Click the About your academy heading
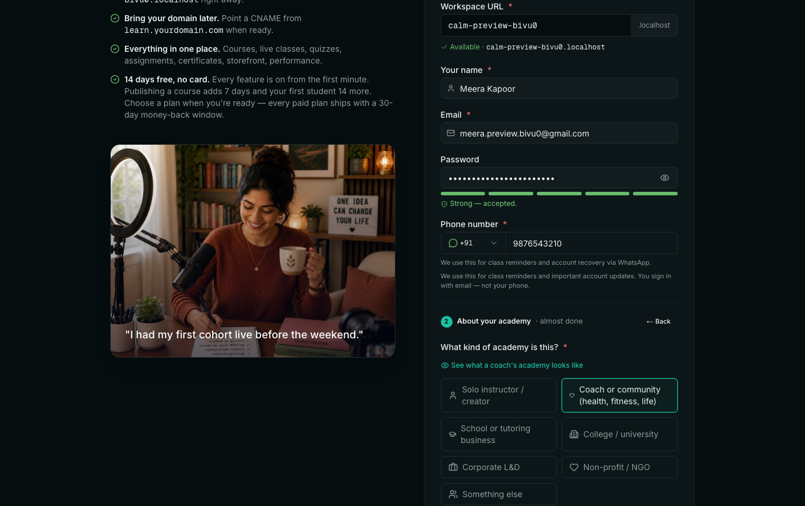The height and width of the screenshot is (506, 805). [494, 321]
